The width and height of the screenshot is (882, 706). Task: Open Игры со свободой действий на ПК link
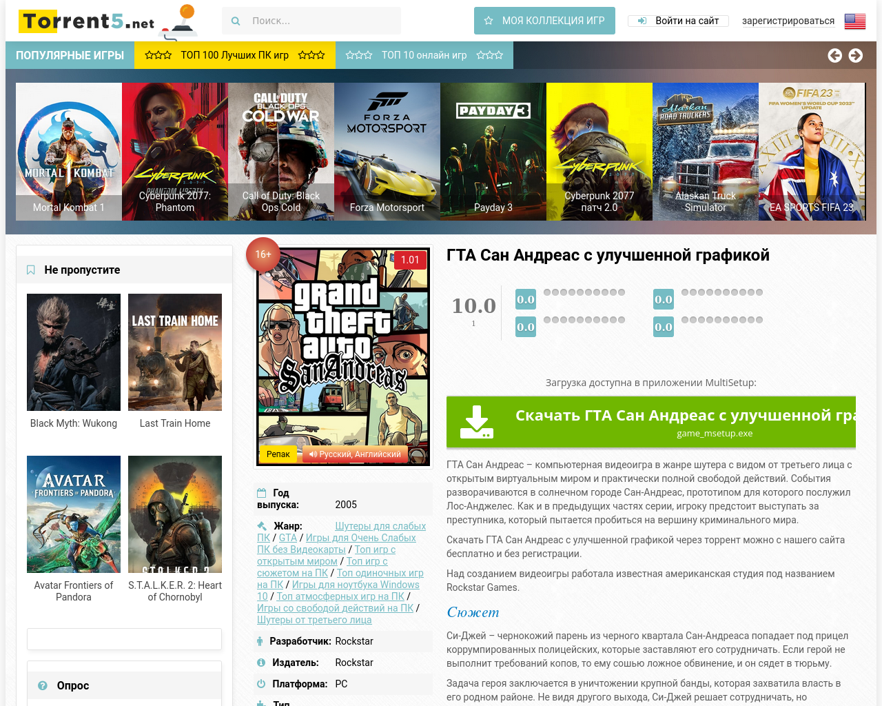click(336, 608)
